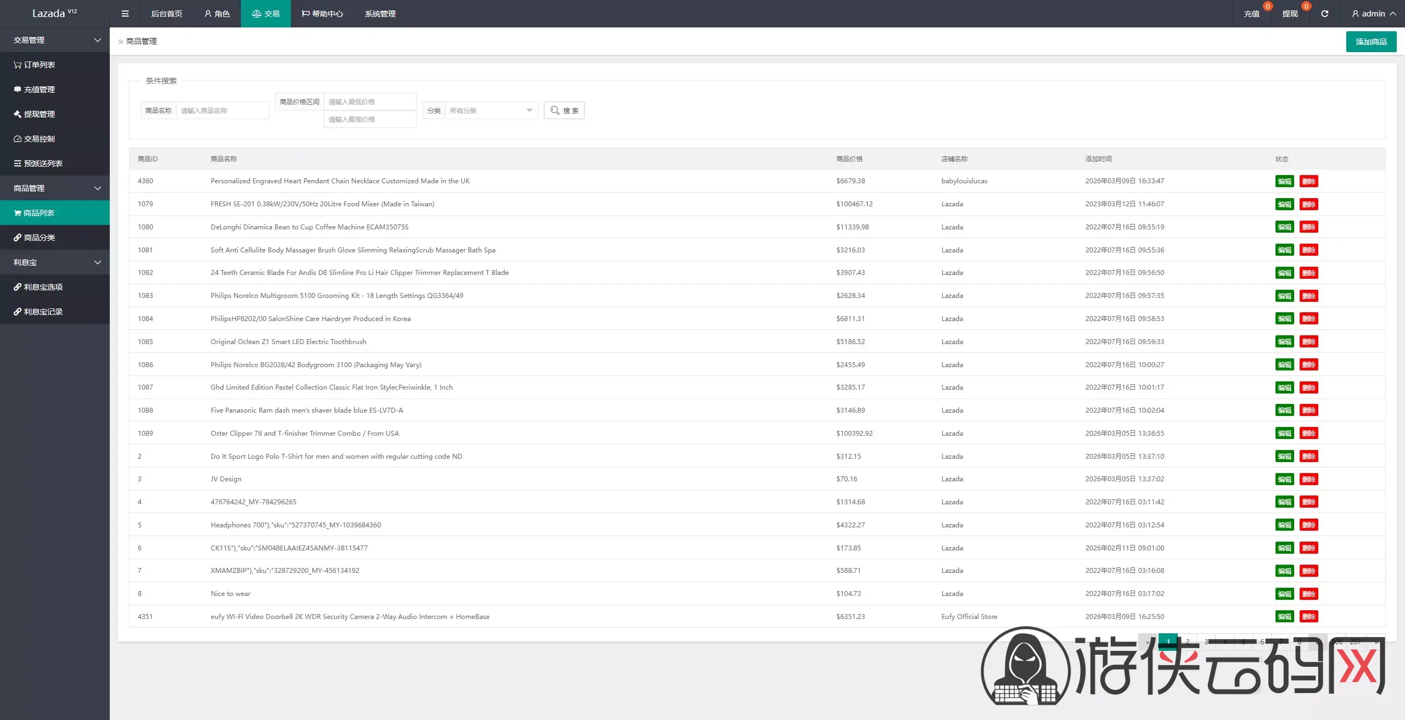Delete product 2 Sport Logo Polo T-Shirt

tap(1309, 457)
